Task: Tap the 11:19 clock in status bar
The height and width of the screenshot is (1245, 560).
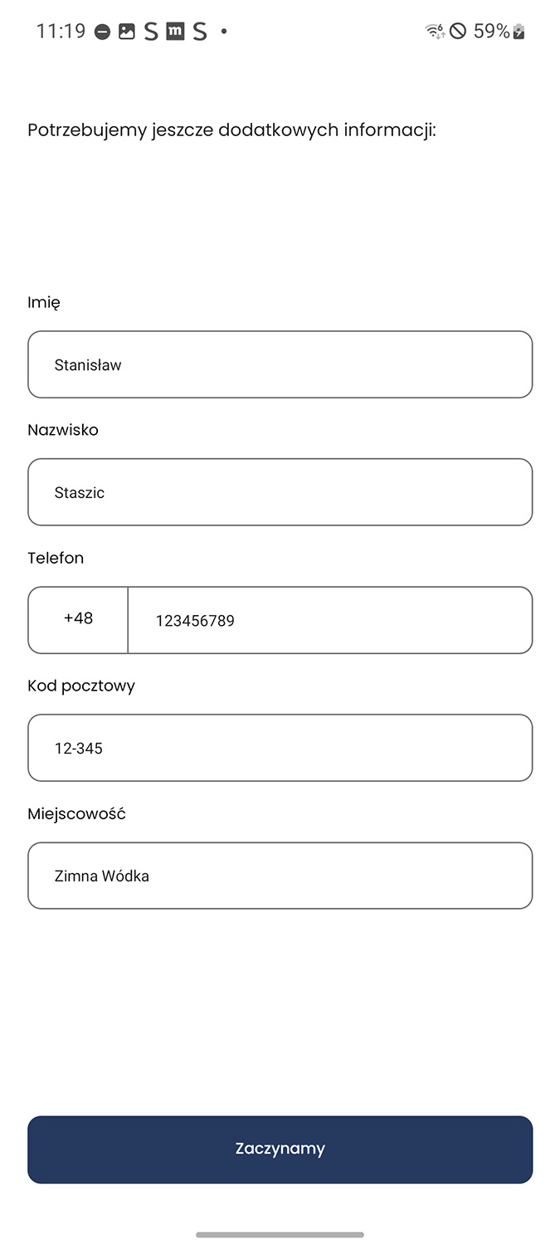Action: tap(61, 32)
